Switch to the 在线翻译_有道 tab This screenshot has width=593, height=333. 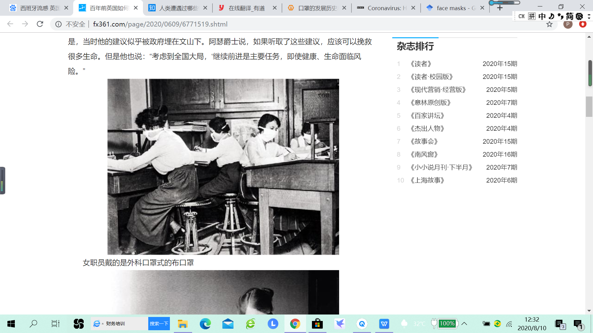tap(246, 8)
